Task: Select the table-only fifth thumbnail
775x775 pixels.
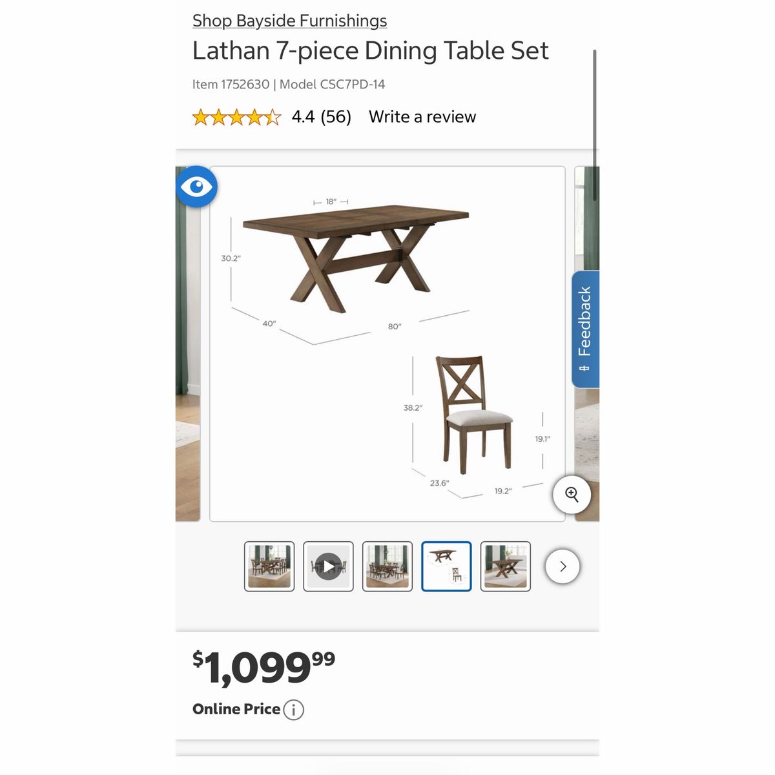Action: point(506,566)
